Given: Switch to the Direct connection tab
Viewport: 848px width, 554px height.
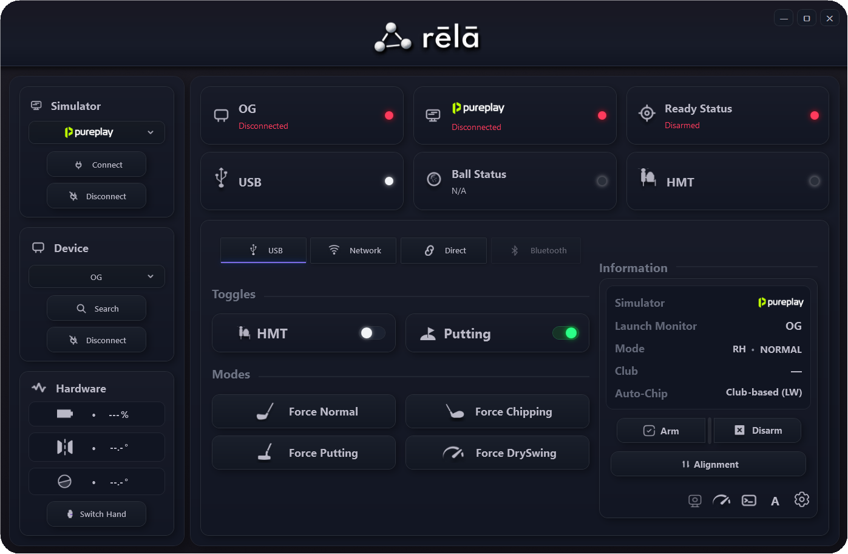Looking at the screenshot, I should pyautogui.click(x=444, y=250).
